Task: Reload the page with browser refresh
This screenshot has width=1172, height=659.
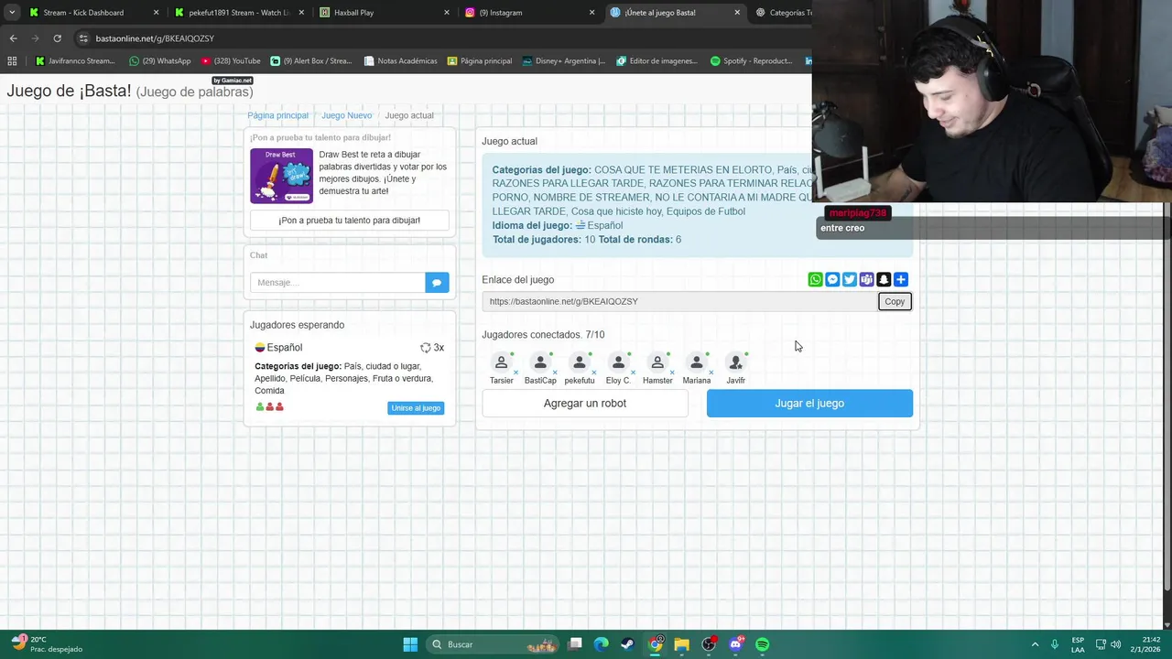Action: pos(57,38)
